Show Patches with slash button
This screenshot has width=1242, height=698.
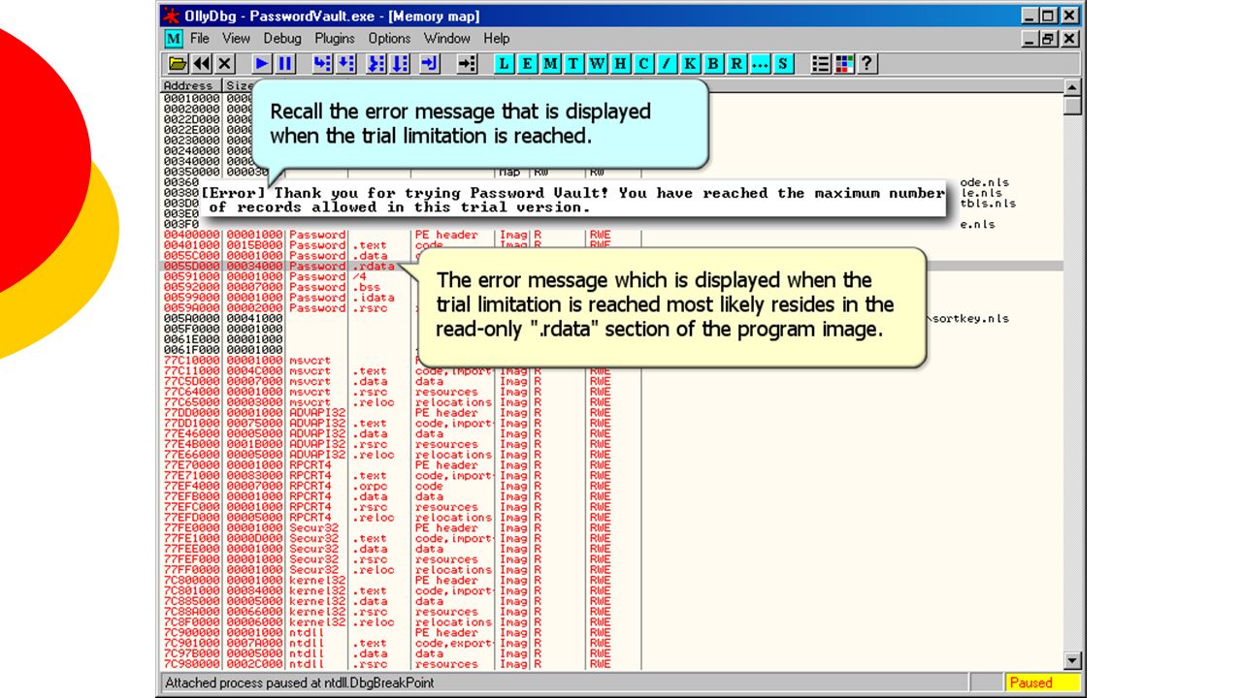pyautogui.click(x=667, y=64)
